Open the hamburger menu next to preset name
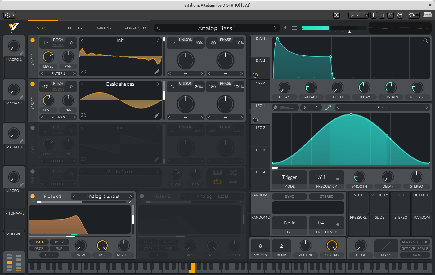Image resolution: width=435 pixels, height=275 pixels. pos(294,28)
